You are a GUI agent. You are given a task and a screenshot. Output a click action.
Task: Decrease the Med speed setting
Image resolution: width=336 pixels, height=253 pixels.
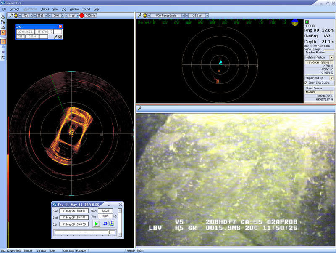point(66,16)
